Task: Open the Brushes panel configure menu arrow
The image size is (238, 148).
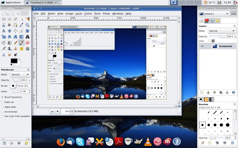Action: [235, 104]
